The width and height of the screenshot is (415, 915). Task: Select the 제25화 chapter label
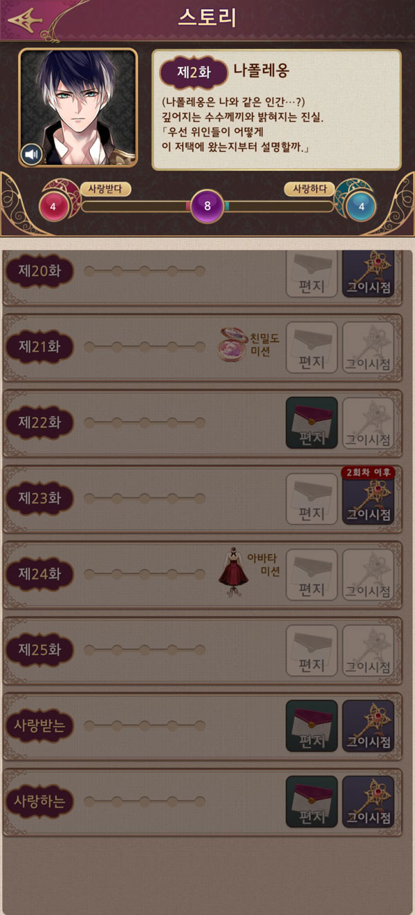tap(39, 649)
